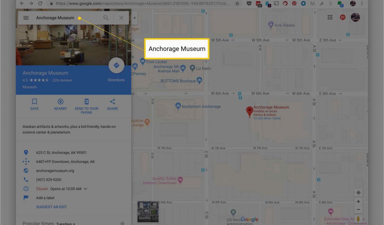Zoom out on the map
This screenshot has width=384, height=225.
[x=358, y=210]
